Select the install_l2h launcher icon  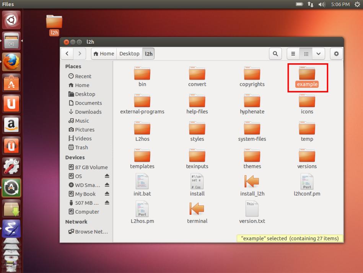coord(252,181)
